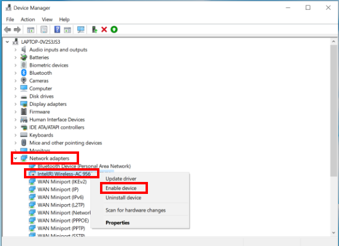
Task: Click the Forward arrow toolbar icon
Action: (x=17, y=29)
